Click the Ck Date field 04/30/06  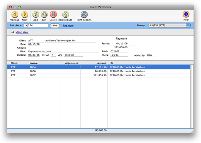[34, 55]
